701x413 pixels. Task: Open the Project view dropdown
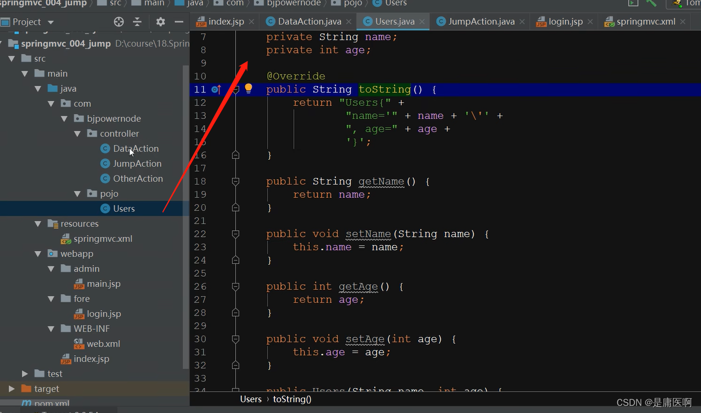(51, 23)
